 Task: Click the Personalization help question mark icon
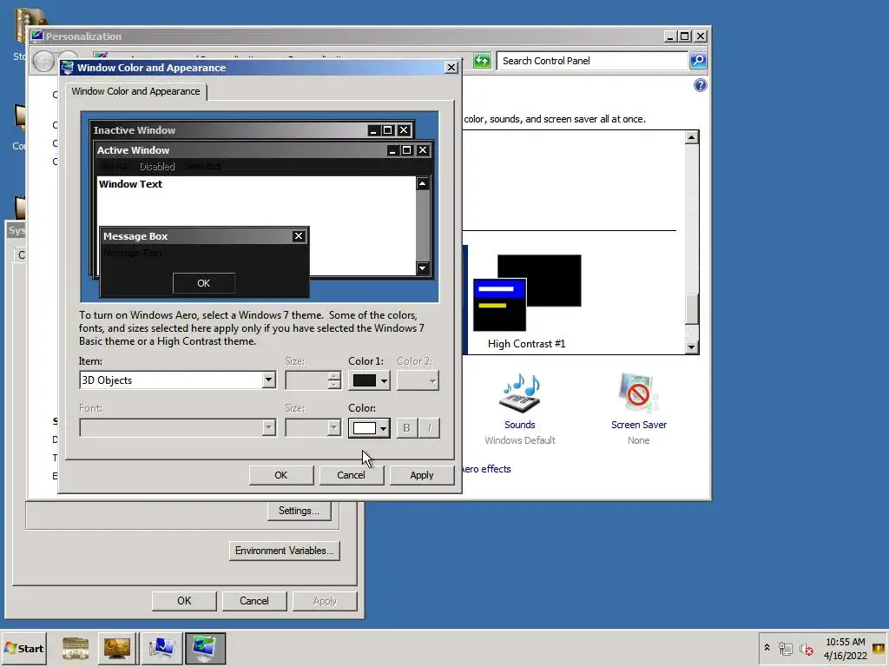click(x=701, y=85)
